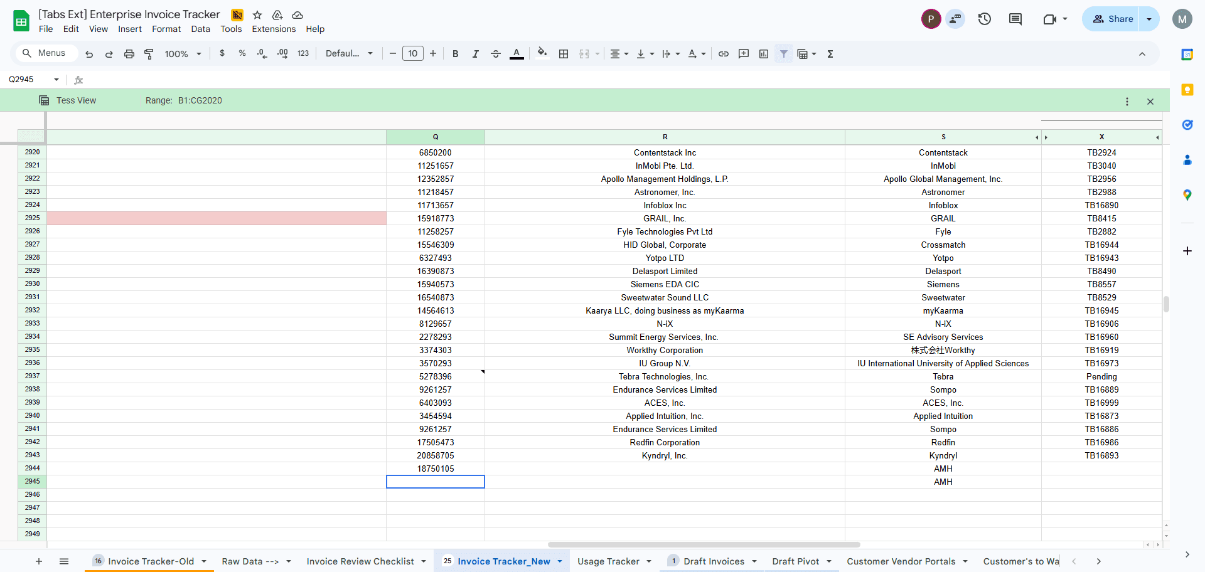This screenshot has height=572, width=1205.
Task: Open the Borders tool
Action: [x=564, y=54]
